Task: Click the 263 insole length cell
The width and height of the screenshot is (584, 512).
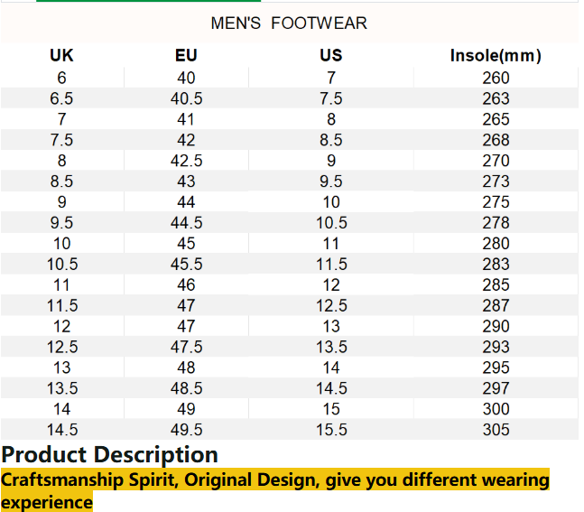Action: [496, 98]
